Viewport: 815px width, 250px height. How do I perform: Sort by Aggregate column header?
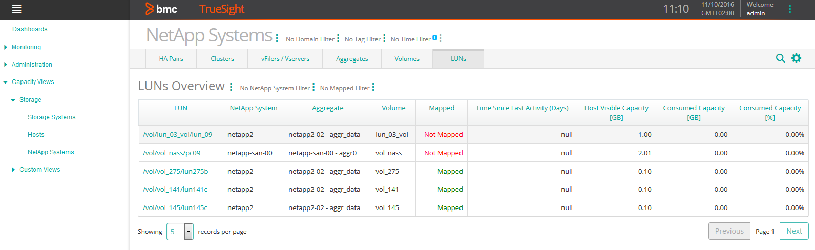point(328,108)
